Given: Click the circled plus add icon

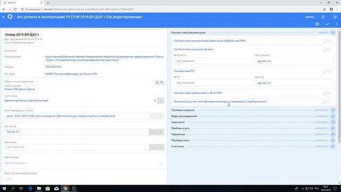Looking at the screenshot, I should pyautogui.click(x=318, y=24).
